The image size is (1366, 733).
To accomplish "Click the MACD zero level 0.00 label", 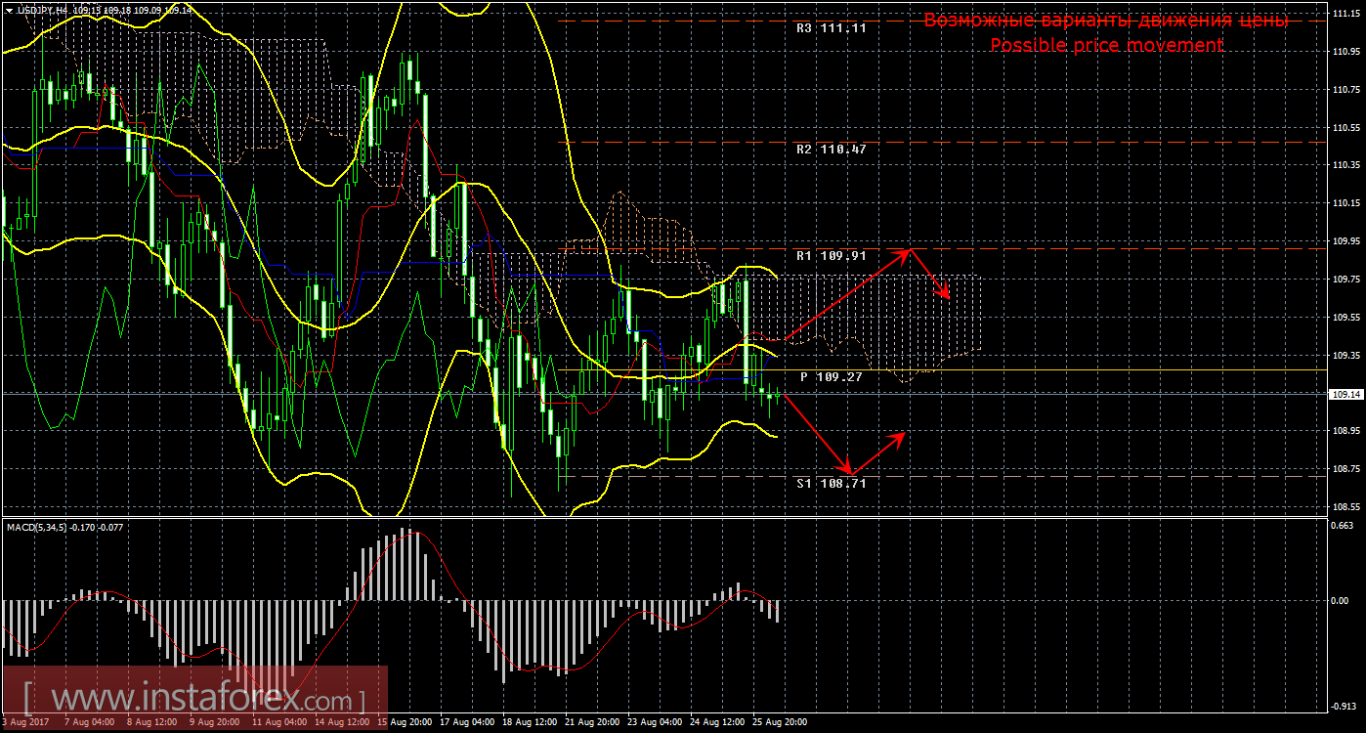I will [1343, 600].
